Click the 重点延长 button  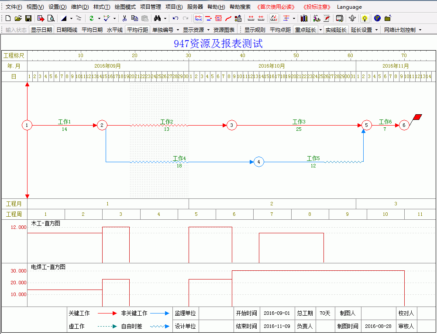[x=306, y=30]
